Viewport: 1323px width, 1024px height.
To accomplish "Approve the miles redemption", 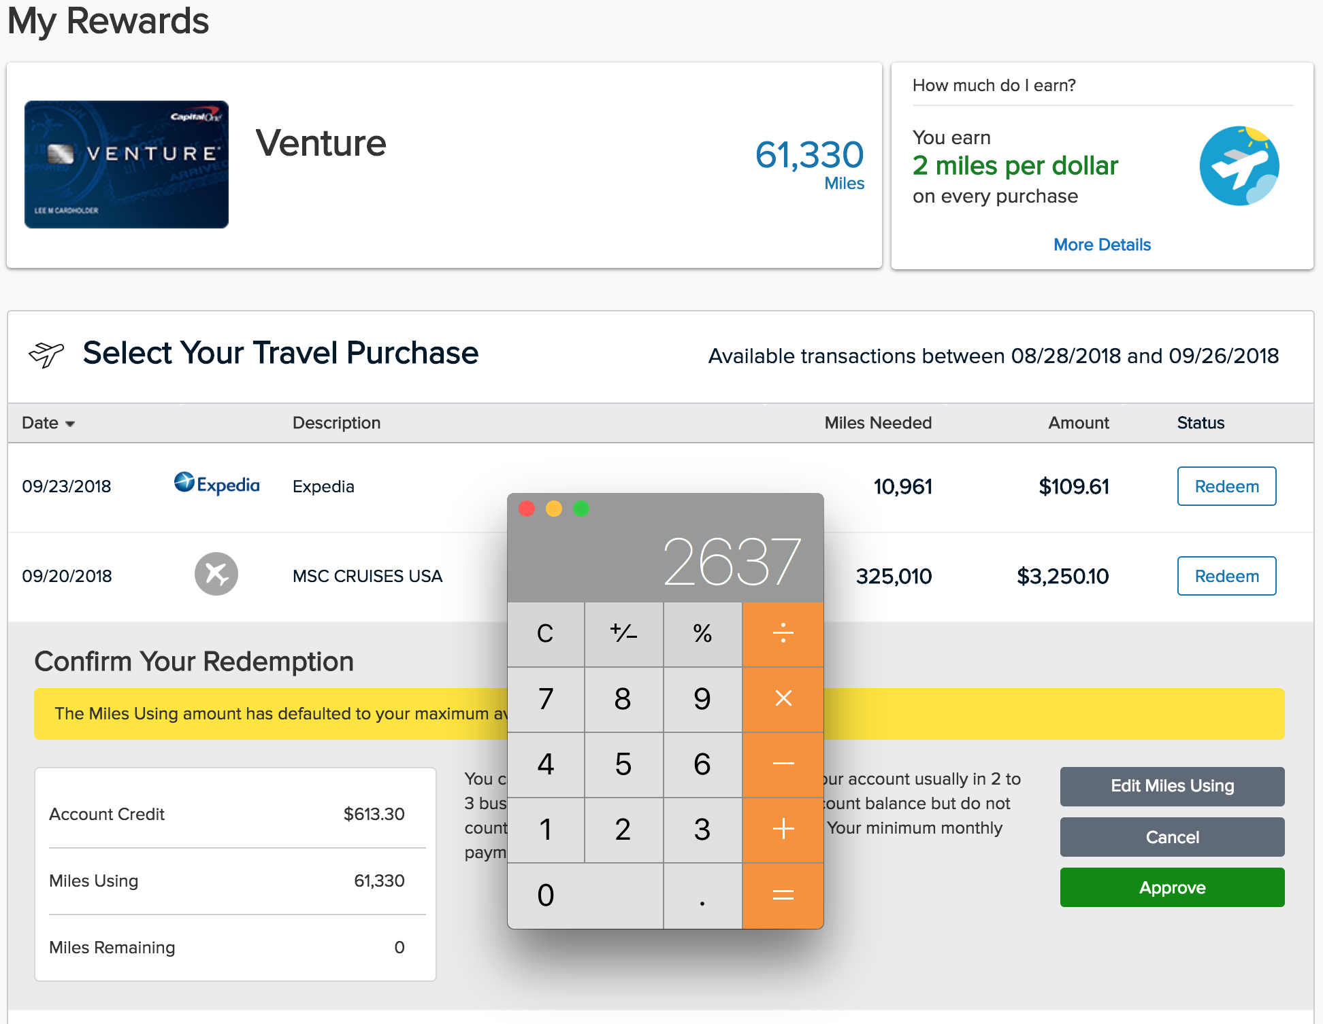I will (x=1171, y=887).
